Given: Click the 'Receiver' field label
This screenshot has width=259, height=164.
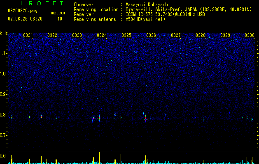Looking at the screenshot, I should pyautogui.click(x=84, y=14).
